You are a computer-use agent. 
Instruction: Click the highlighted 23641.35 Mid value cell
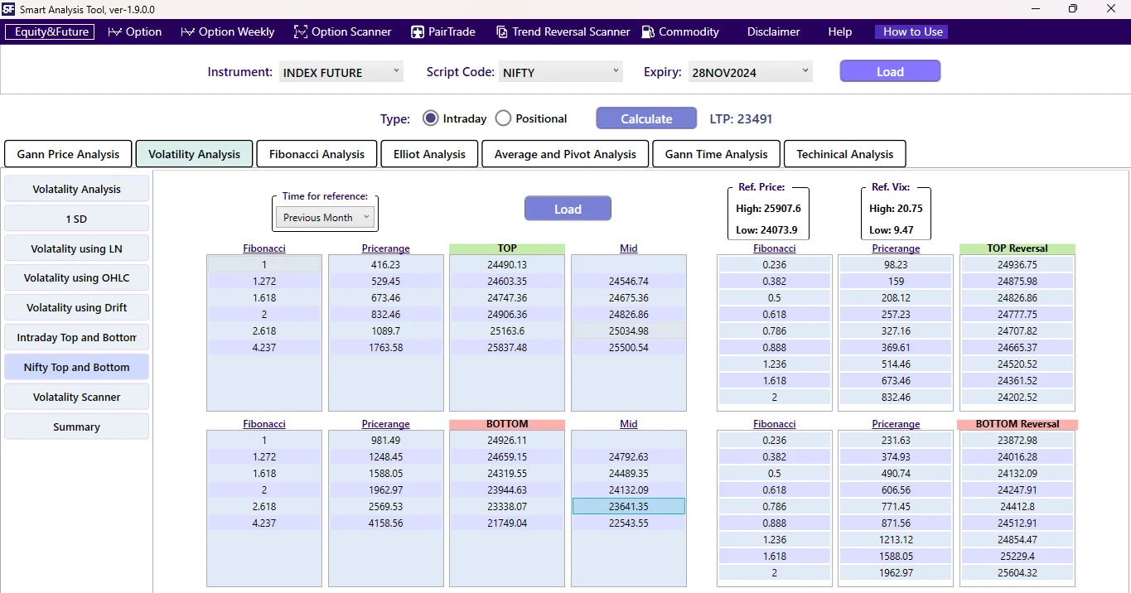628,506
